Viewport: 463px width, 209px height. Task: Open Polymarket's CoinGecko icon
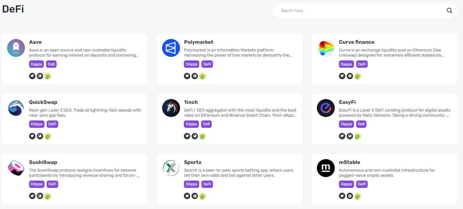click(x=203, y=76)
